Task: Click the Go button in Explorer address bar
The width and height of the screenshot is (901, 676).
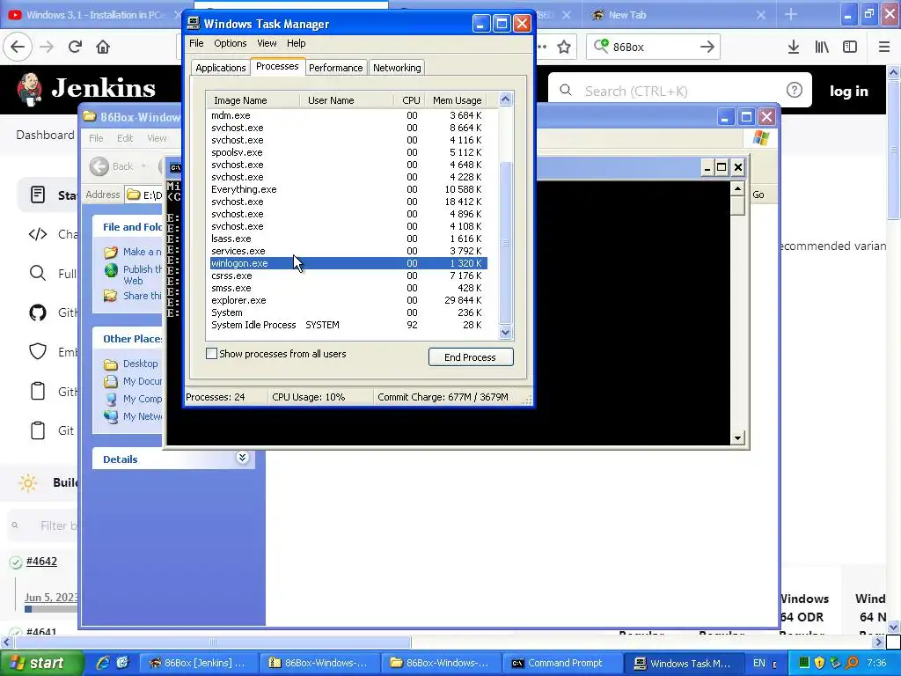Action: coord(758,195)
